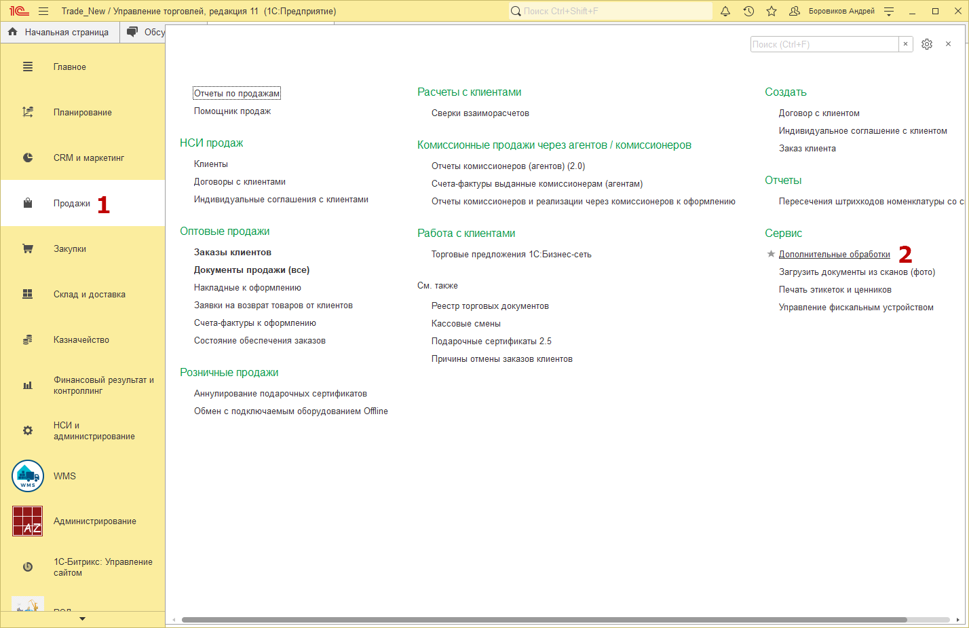This screenshot has height=628, width=969.
Task: Select Закупки section in sidebar
Action: (x=70, y=249)
